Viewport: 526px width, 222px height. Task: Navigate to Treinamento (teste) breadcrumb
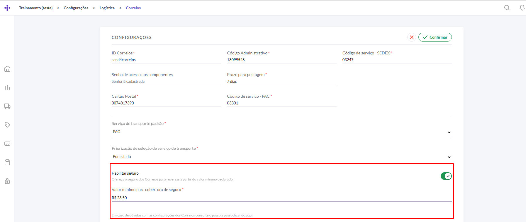coord(36,8)
